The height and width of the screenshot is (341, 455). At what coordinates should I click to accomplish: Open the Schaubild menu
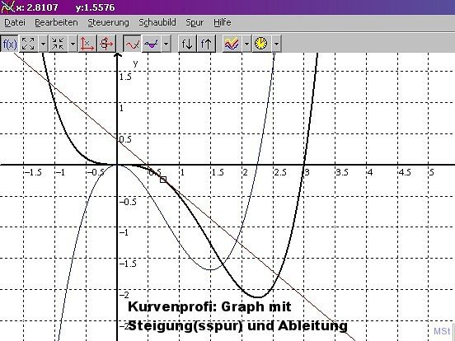pyautogui.click(x=157, y=22)
